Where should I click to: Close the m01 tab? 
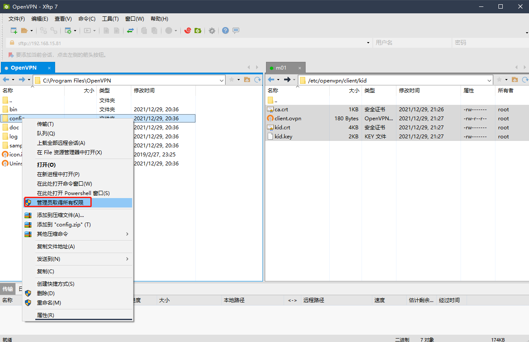tap(299, 68)
